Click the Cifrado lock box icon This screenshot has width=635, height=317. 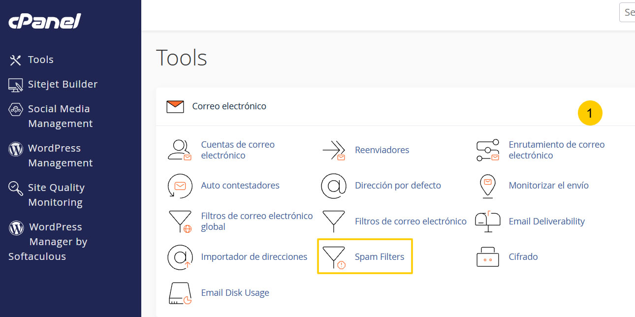pos(488,257)
